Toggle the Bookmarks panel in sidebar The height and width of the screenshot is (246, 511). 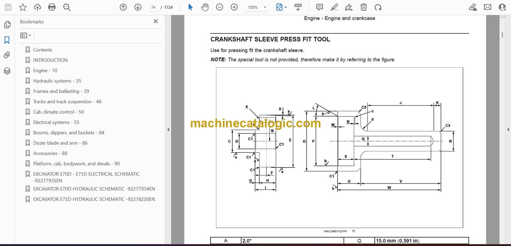tap(7, 40)
